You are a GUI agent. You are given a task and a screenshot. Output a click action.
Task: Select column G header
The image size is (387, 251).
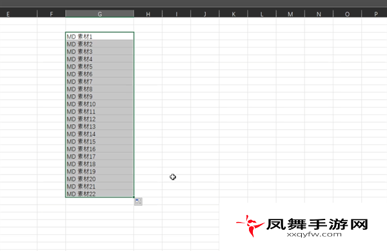pos(100,14)
